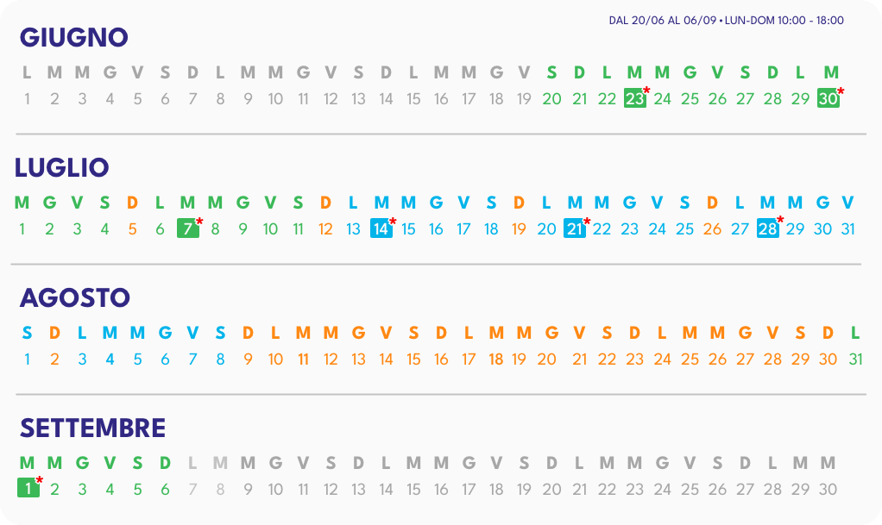Select June 20 opening day
Screen dimensions: 882x525
(x=552, y=99)
